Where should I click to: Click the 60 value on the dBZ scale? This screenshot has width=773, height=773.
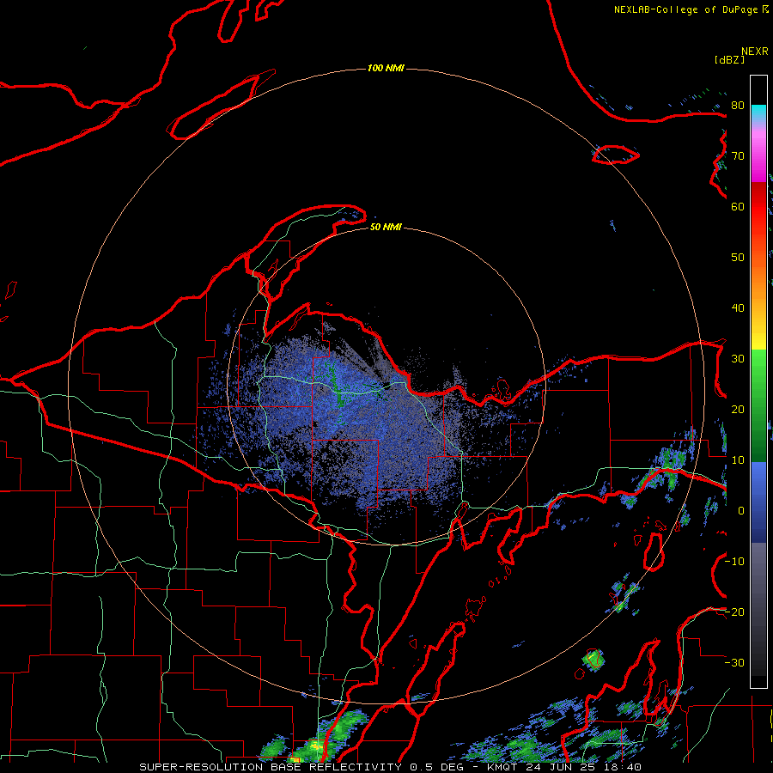tap(738, 207)
